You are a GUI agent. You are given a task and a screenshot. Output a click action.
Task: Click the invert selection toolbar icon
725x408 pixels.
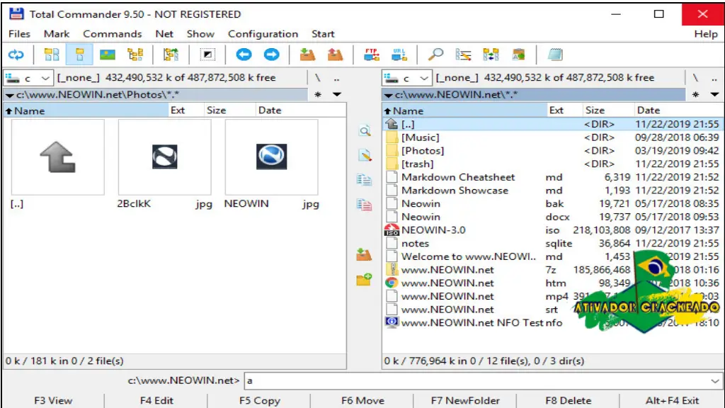pyautogui.click(x=207, y=55)
